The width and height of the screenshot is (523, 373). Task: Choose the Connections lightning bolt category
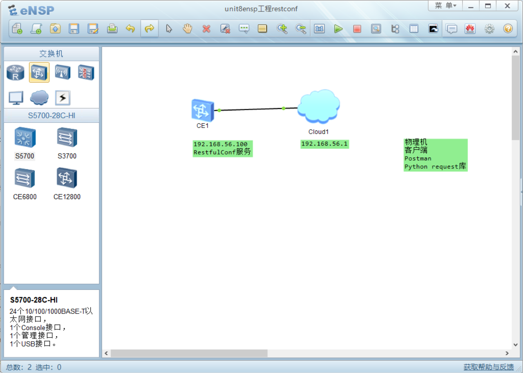click(63, 98)
